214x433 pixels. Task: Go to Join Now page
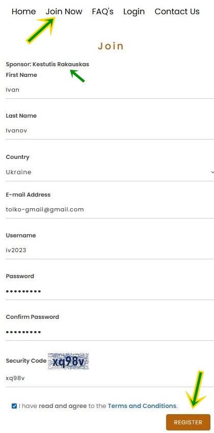pos(64,12)
